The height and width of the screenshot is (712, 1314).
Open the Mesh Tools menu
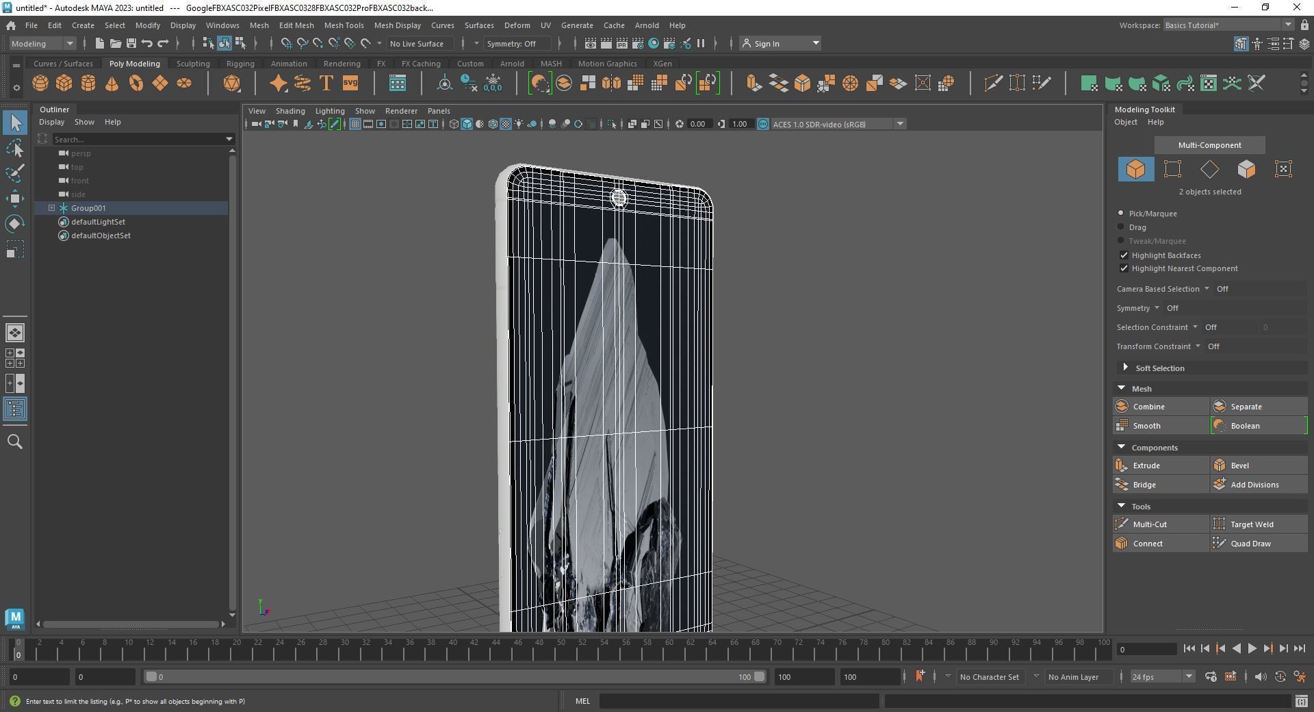click(344, 25)
